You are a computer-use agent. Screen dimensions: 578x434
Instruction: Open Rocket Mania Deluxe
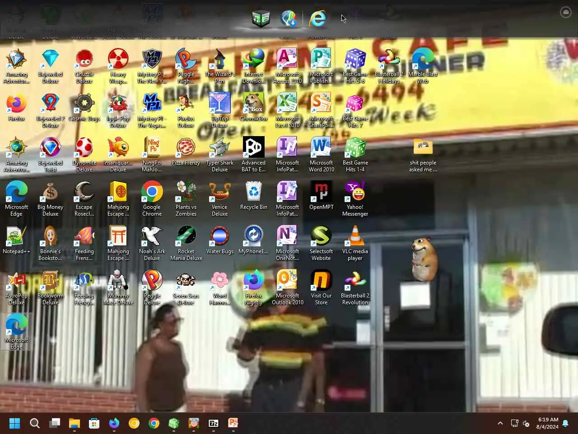pos(186,244)
